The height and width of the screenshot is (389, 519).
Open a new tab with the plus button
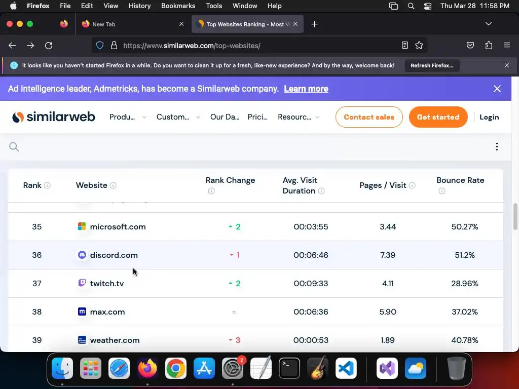[314, 24]
